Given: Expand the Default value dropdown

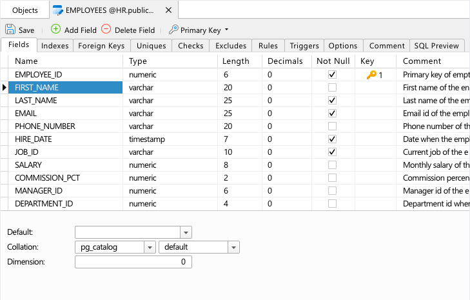Looking at the screenshot, I should pyautogui.click(x=186, y=232).
